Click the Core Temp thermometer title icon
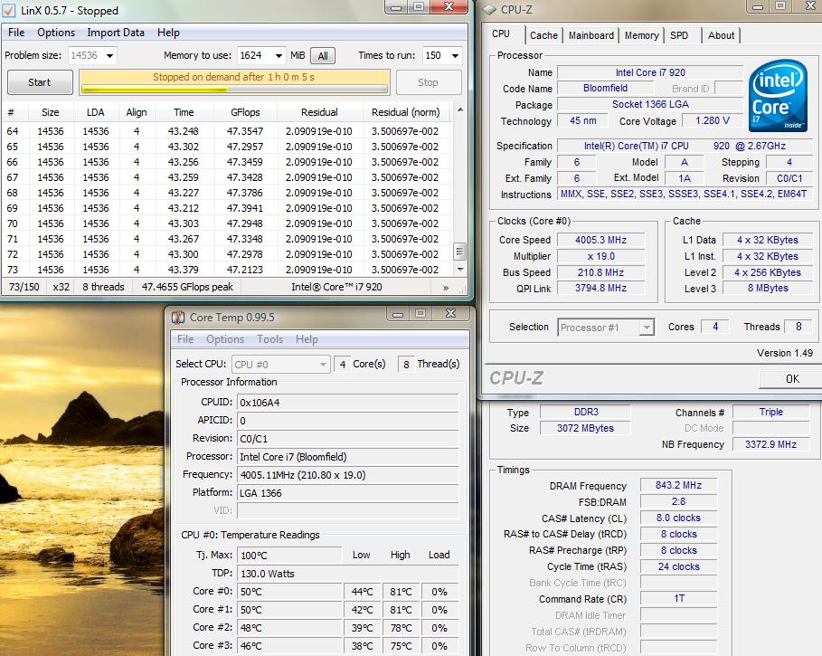Image resolution: width=822 pixels, height=656 pixels. (177, 317)
